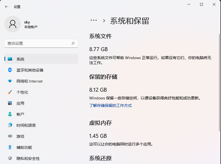Click the 游戏 Xbox icon
221x164 pixels.
point(9,136)
